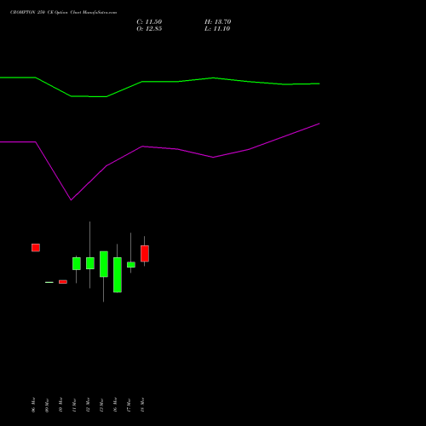Select the last red candle for 18 Mar

point(145,254)
